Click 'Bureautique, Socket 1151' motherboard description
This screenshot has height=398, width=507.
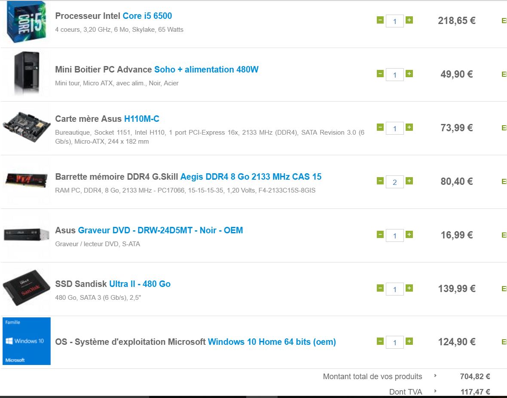point(210,137)
